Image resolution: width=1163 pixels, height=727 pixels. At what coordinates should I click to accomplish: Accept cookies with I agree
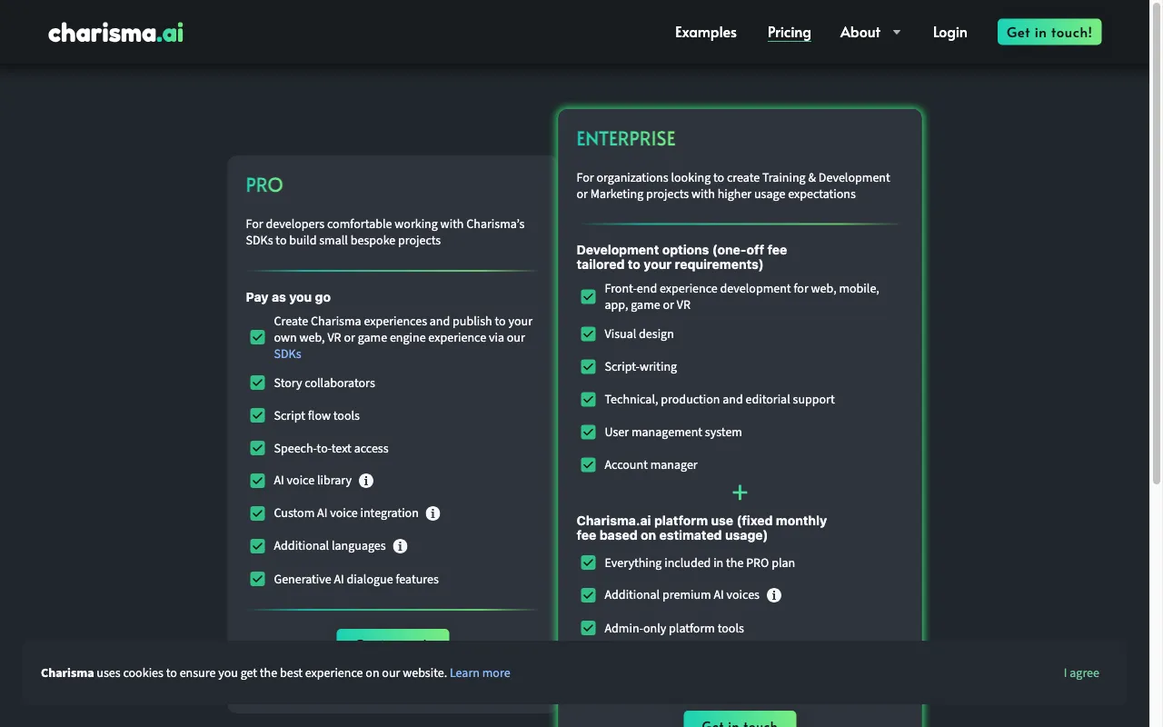[x=1081, y=673]
